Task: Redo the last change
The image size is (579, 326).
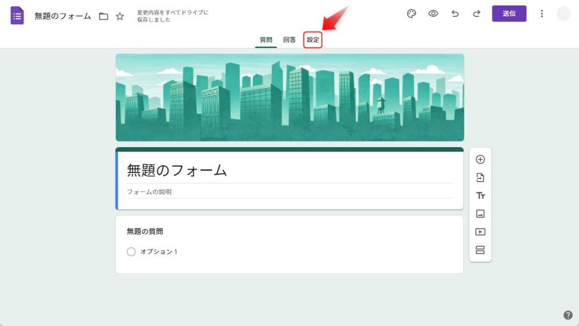Action: 477,14
